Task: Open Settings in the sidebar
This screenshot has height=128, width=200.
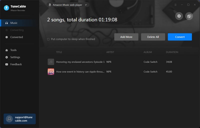Action: [x=15, y=57]
